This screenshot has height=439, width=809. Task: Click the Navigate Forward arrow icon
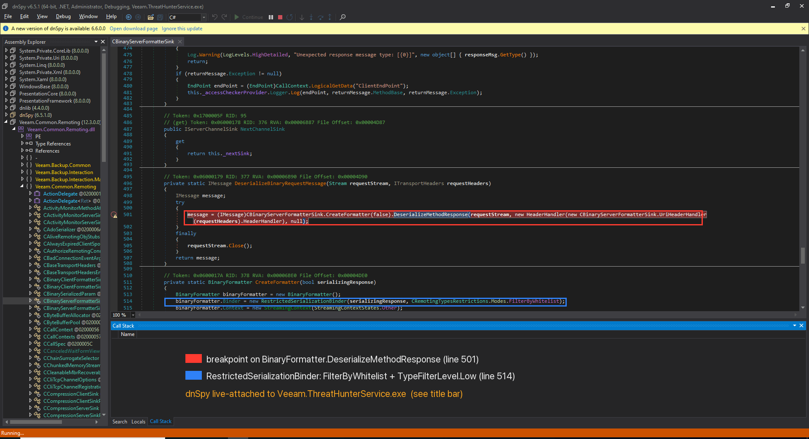[138, 17]
